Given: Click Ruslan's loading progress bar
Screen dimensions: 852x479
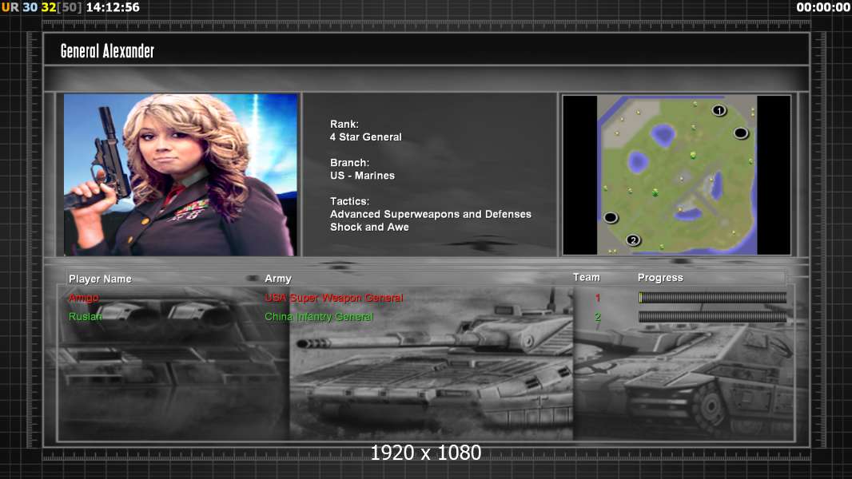Looking at the screenshot, I should (x=712, y=317).
